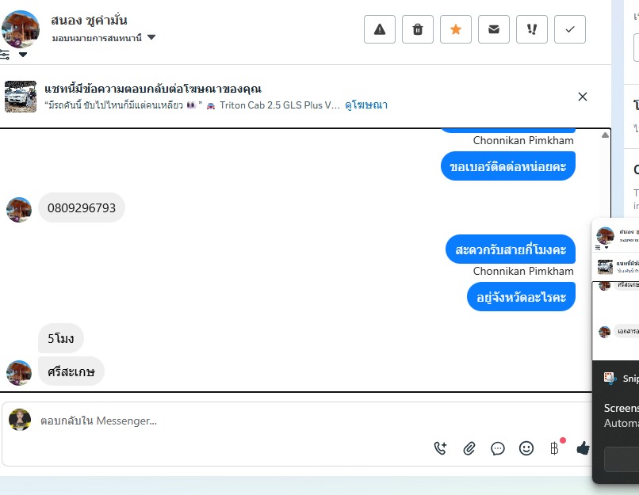Click the warning triangle spam icon

tap(380, 29)
